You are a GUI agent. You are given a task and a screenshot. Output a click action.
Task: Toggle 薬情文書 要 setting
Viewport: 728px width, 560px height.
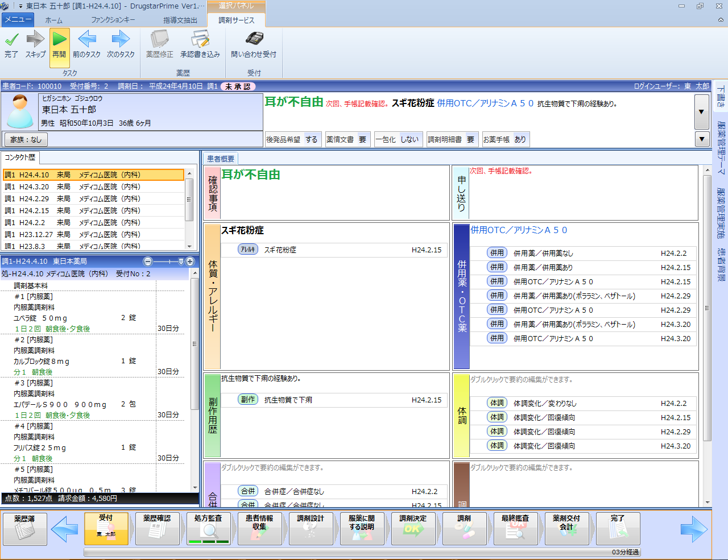(348, 139)
